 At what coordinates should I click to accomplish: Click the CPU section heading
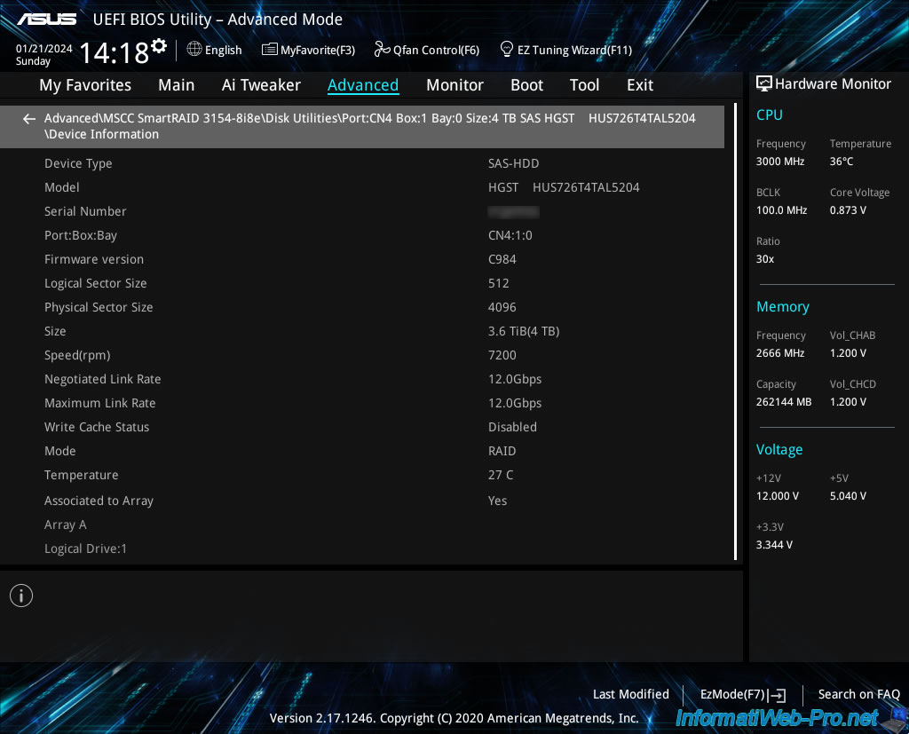770,114
